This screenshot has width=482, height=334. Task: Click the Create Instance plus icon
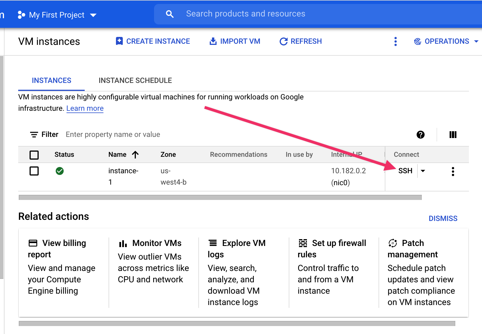119,41
